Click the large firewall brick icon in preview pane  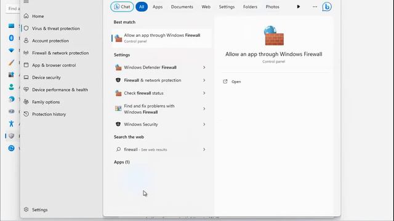click(x=273, y=36)
